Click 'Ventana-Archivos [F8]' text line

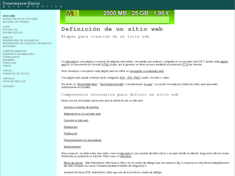(x=113, y=172)
